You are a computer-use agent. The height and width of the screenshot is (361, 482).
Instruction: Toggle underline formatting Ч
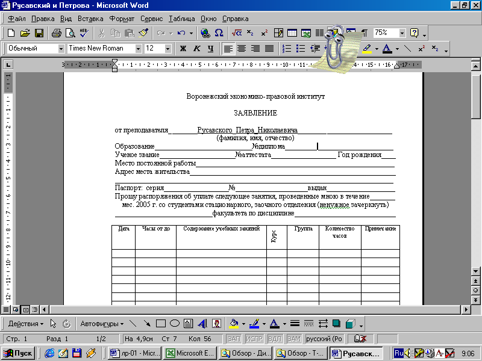[210, 49]
